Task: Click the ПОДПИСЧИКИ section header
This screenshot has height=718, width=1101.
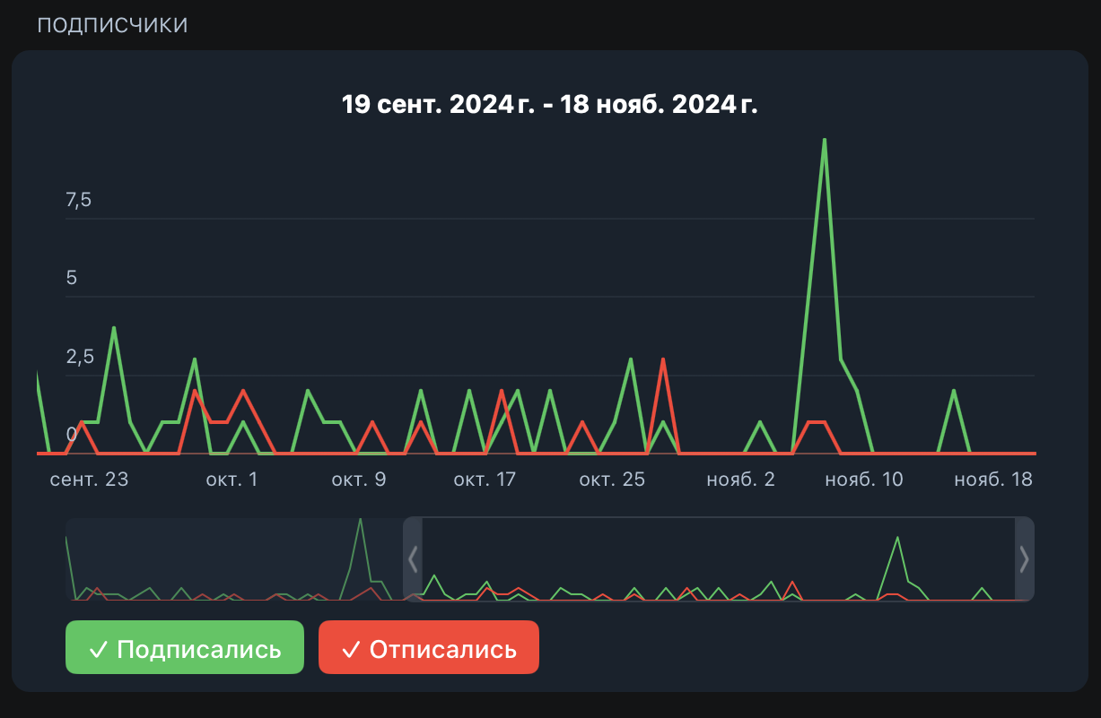Action: [x=112, y=24]
